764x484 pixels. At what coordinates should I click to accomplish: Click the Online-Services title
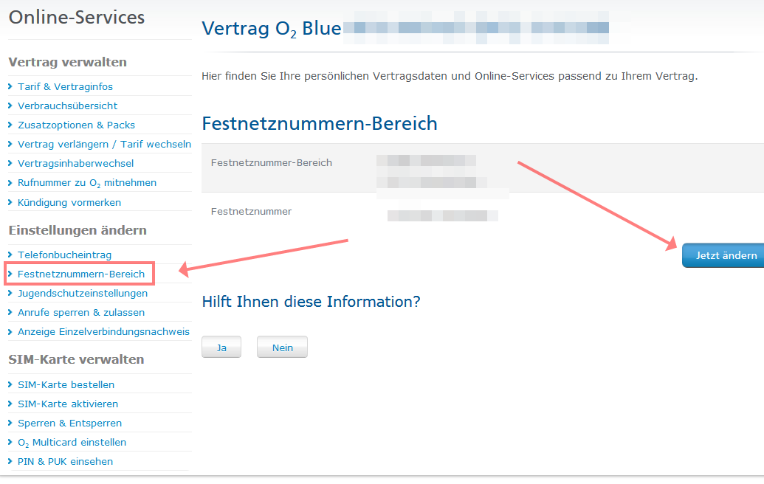[x=77, y=18]
